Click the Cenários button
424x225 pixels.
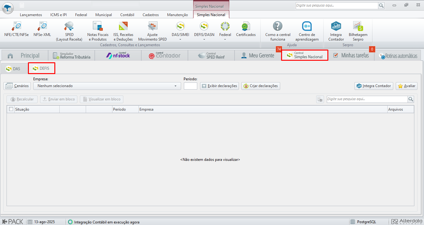click(x=17, y=86)
